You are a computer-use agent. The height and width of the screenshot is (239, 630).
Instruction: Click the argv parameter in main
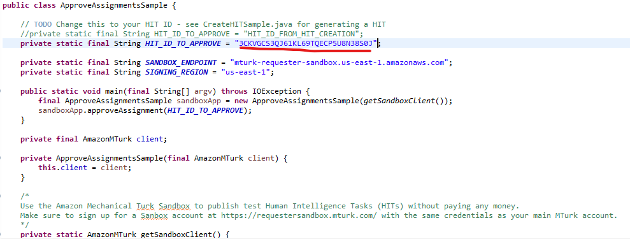click(203, 92)
